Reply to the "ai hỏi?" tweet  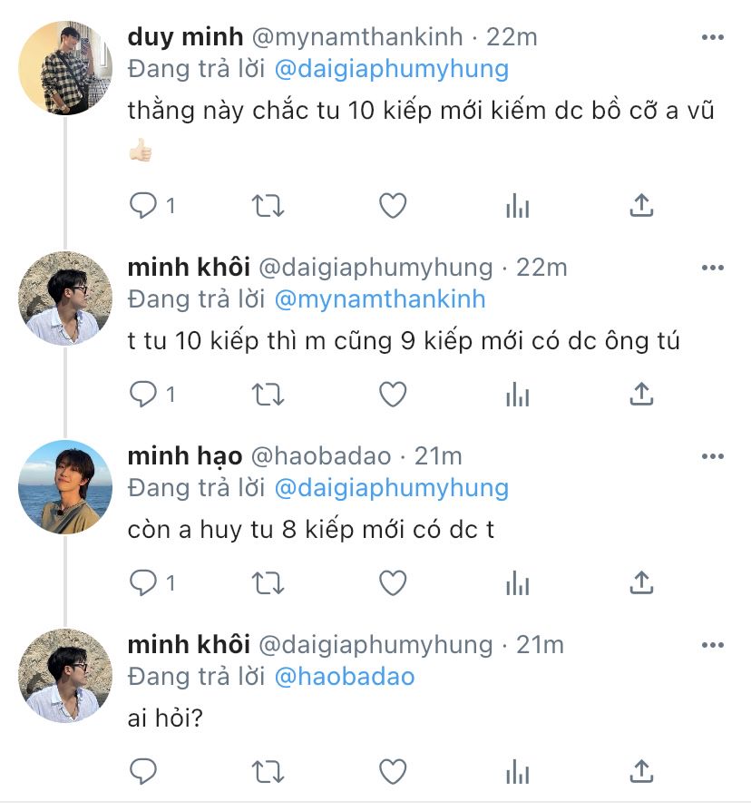(142, 771)
